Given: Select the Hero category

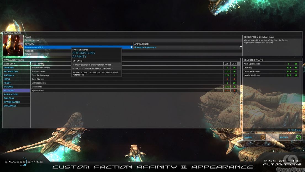Looking at the screenshot, I should (x=17, y=79).
